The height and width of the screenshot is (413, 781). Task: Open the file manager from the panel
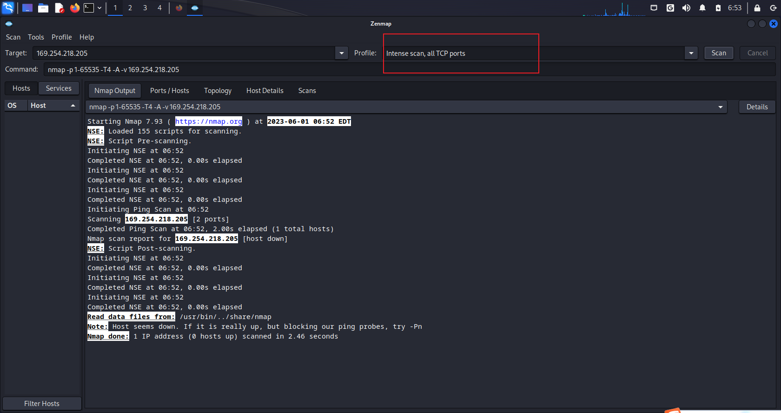tap(43, 8)
